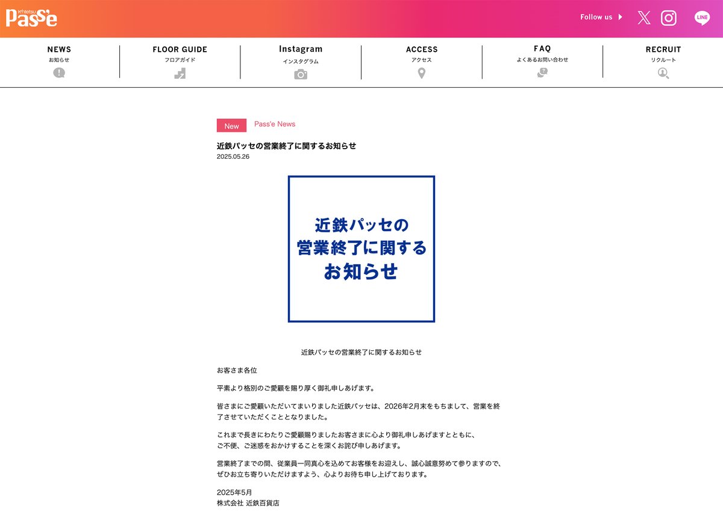Click the paragraph mentioning 2026年2月末
This screenshot has height=529, width=723.
[358, 412]
